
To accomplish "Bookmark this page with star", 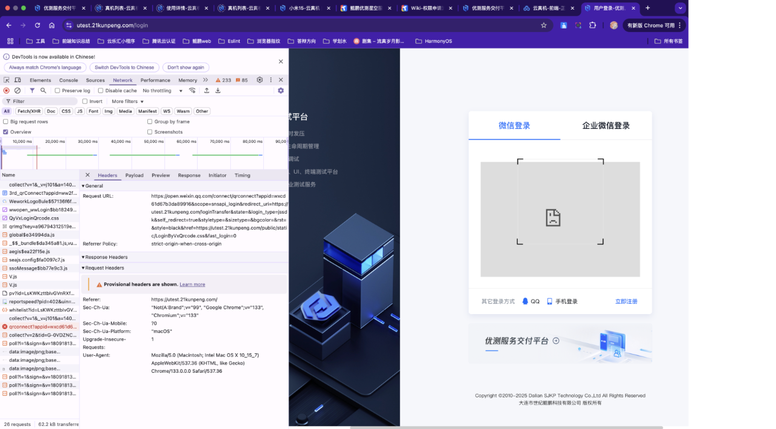I will tap(544, 25).
